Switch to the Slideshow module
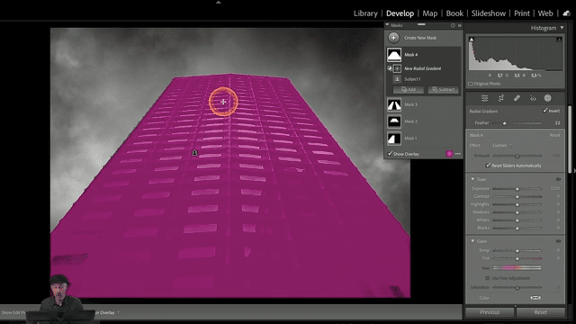The width and height of the screenshot is (576, 324). [489, 13]
